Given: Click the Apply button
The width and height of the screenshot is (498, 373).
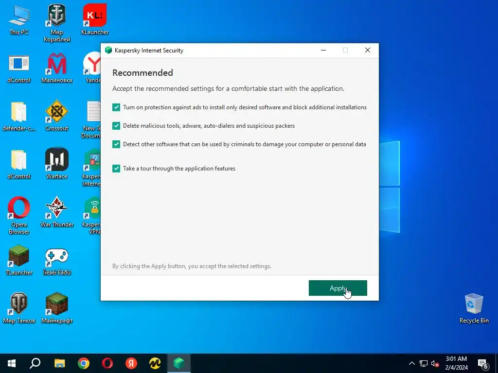Looking at the screenshot, I should tap(338, 288).
